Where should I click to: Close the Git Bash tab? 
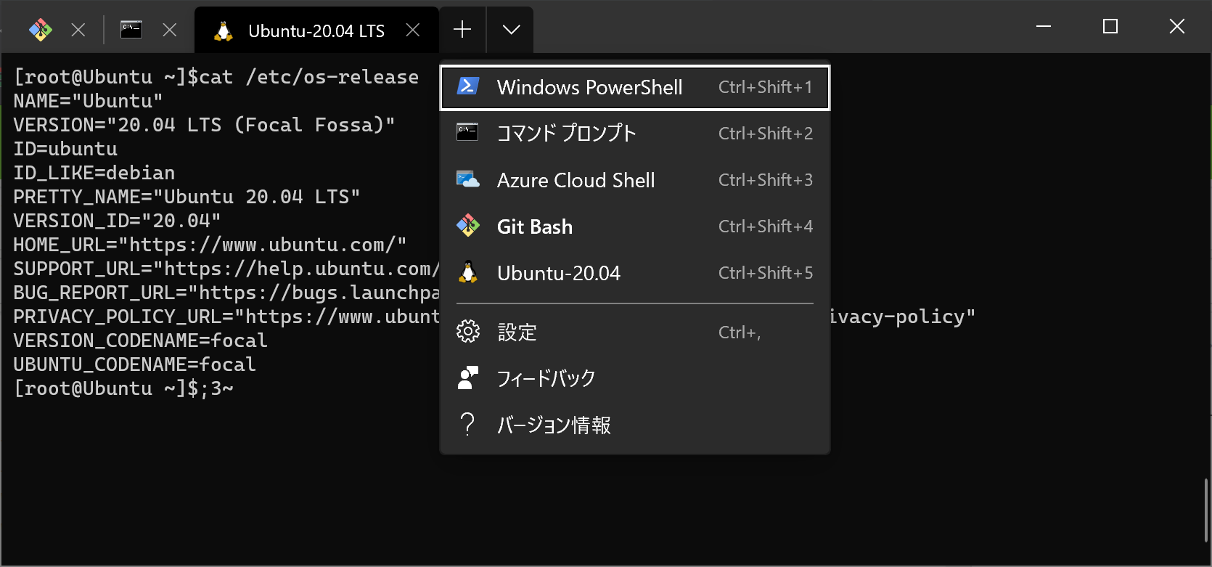coord(78,30)
